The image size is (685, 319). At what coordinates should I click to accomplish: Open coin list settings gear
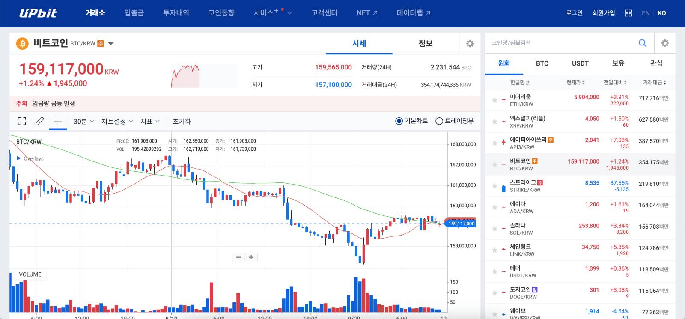click(x=665, y=43)
